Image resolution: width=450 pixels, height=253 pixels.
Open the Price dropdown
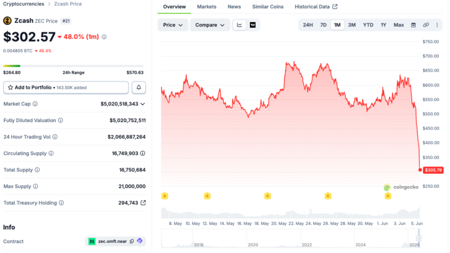click(x=173, y=25)
